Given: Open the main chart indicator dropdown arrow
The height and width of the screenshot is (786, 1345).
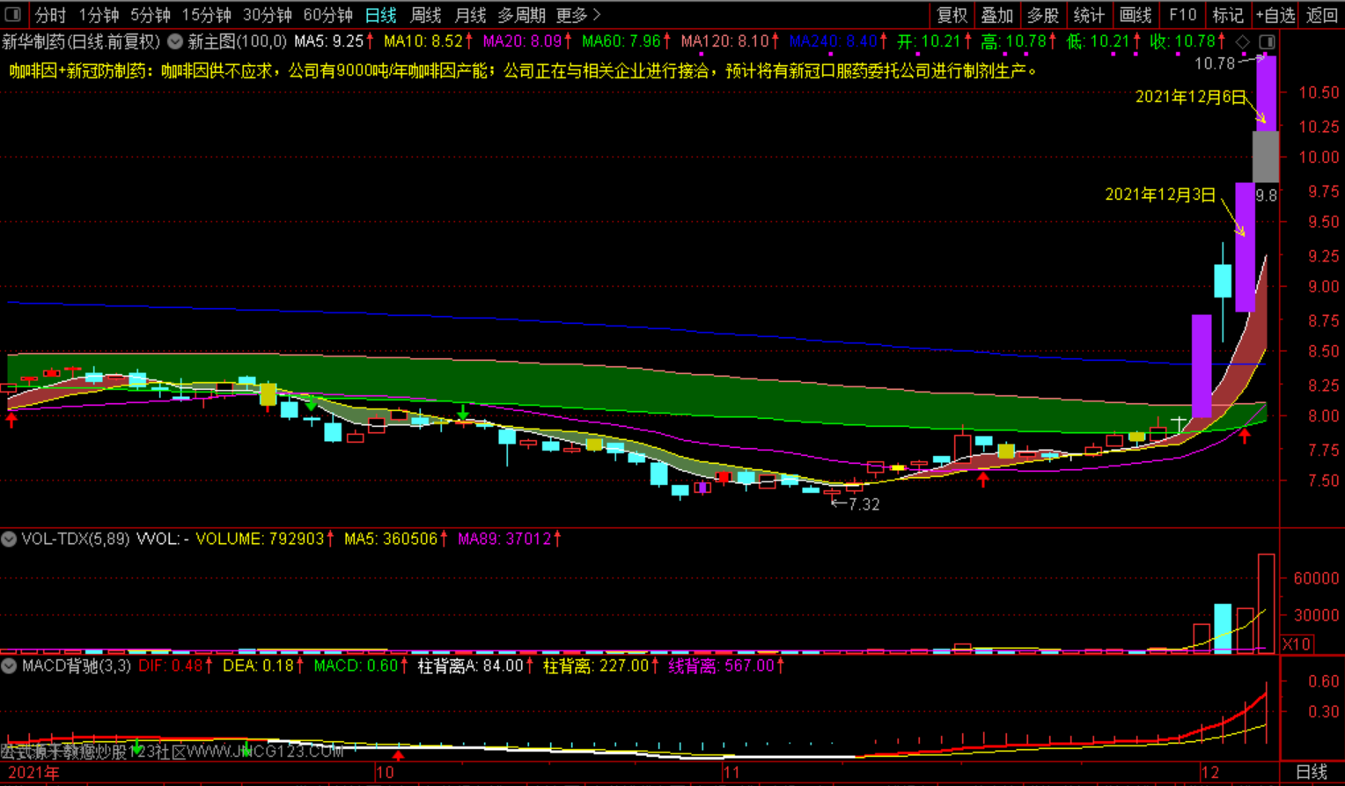Looking at the screenshot, I should pyautogui.click(x=175, y=41).
